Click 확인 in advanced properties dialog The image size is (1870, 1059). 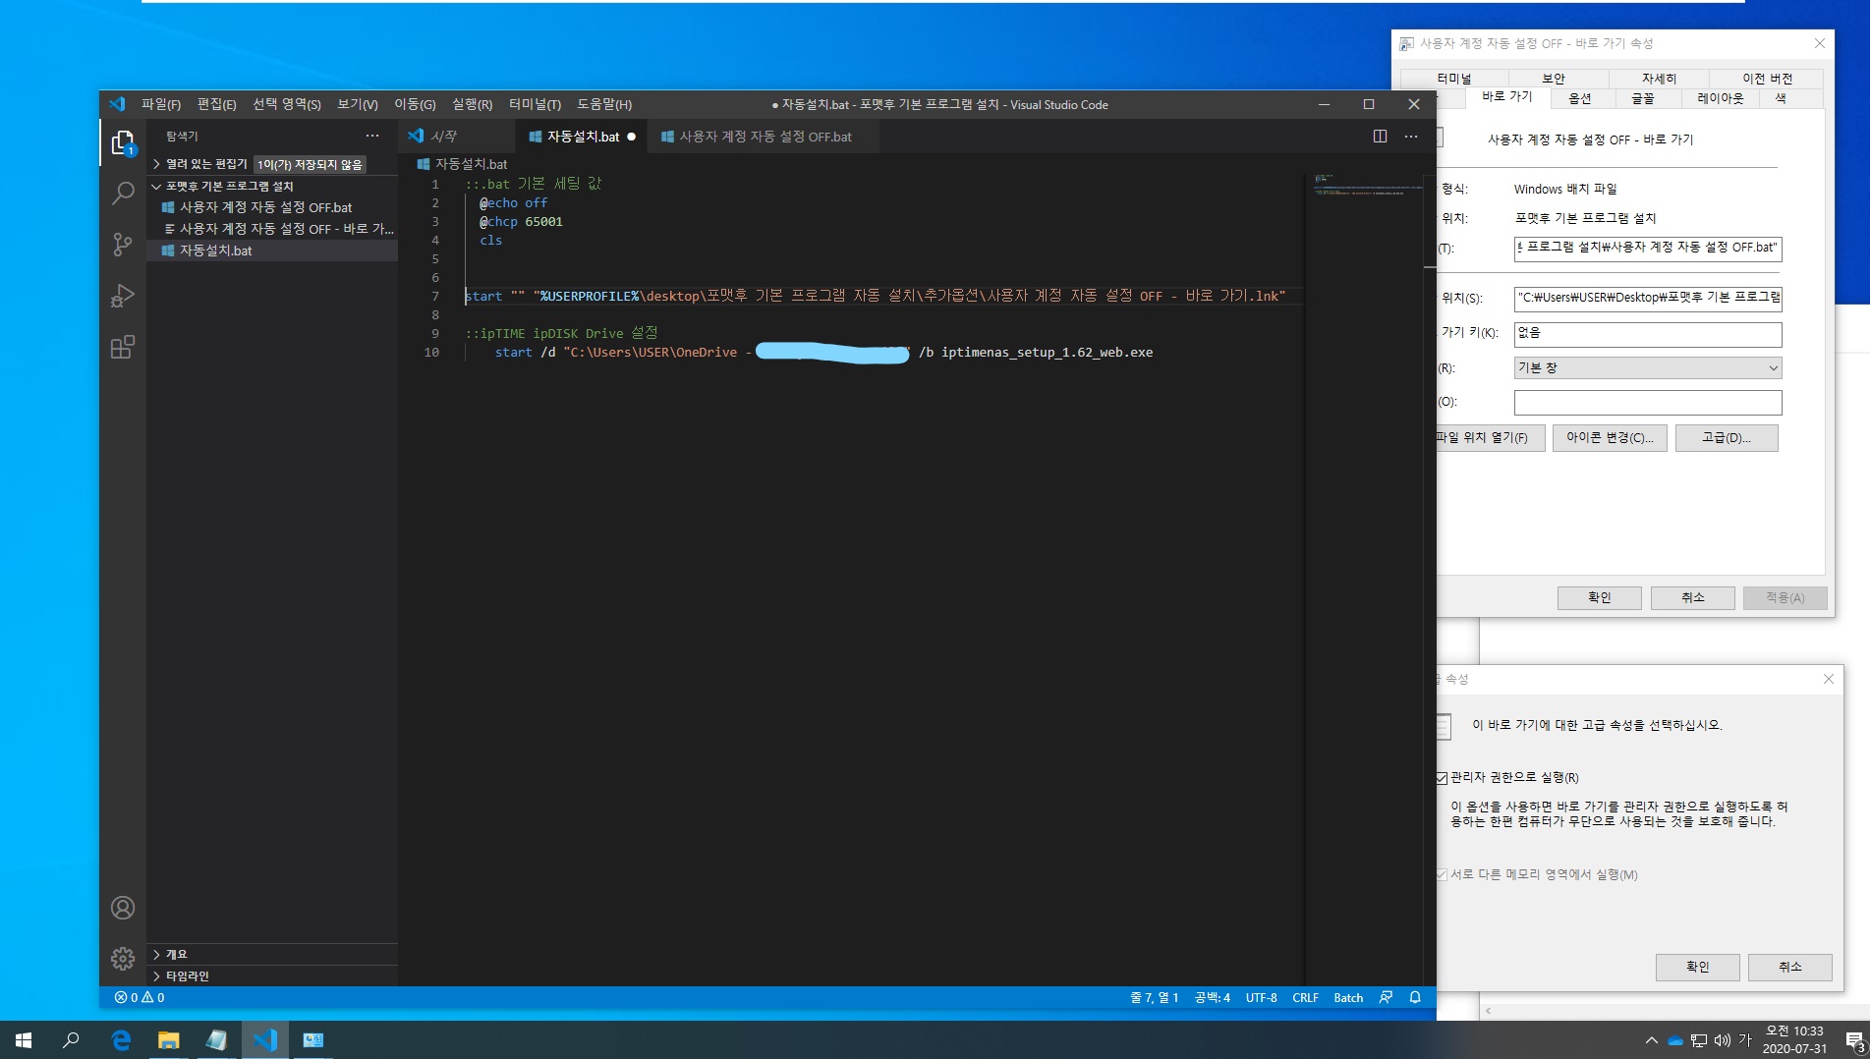pyautogui.click(x=1697, y=967)
